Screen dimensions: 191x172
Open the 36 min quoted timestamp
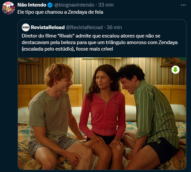click(114, 27)
